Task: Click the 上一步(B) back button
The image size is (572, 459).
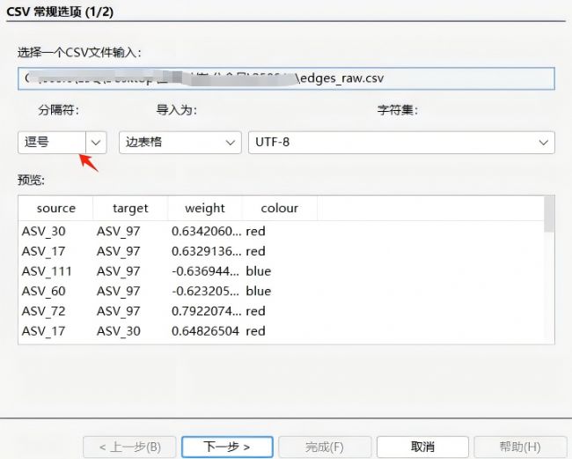Action: [x=128, y=447]
